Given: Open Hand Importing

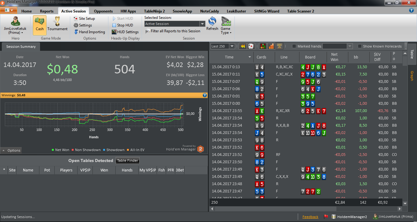Looking at the screenshot, I should click(89, 32).
